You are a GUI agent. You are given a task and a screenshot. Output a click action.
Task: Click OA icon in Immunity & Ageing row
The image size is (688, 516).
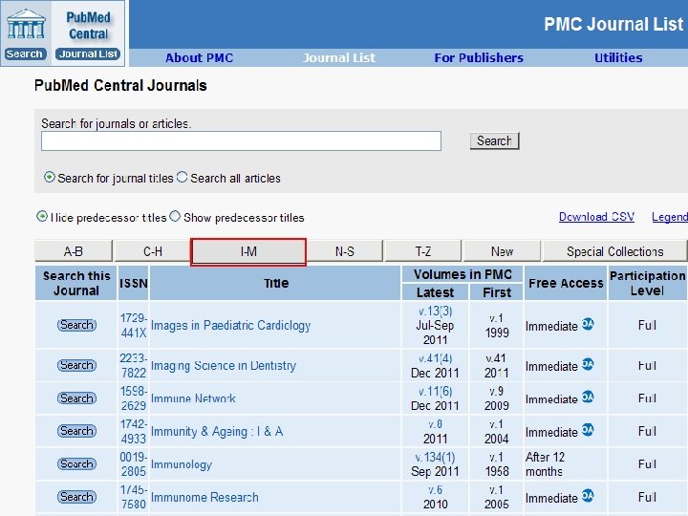(x=588, y=430)
